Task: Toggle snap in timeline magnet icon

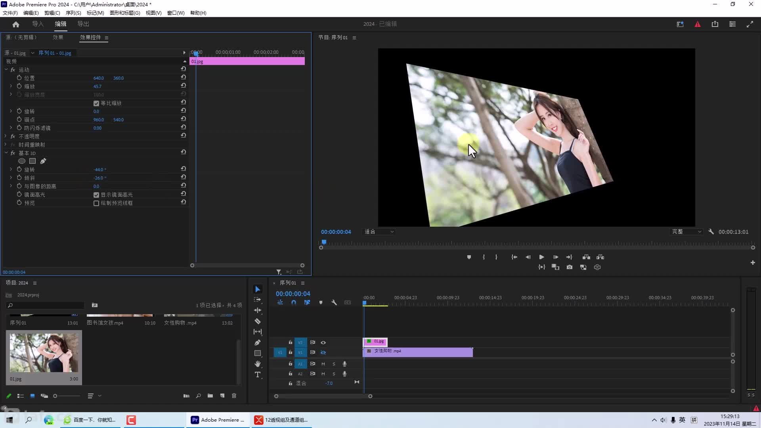Action: (294, 302)
